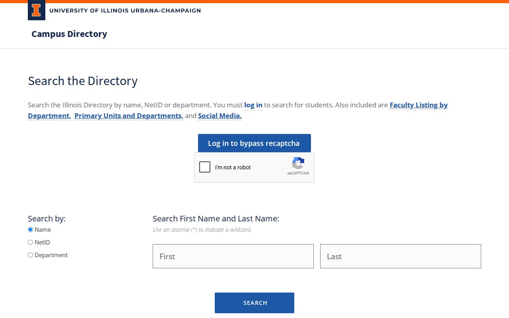The height and width of the screenshot is (318, 509).
Task: Focus the First name input field
Action: coord(233,256)
